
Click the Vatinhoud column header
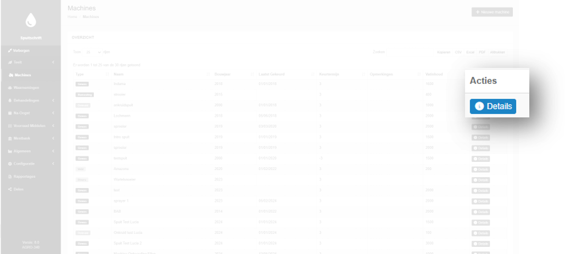click(x=434, y=74)
